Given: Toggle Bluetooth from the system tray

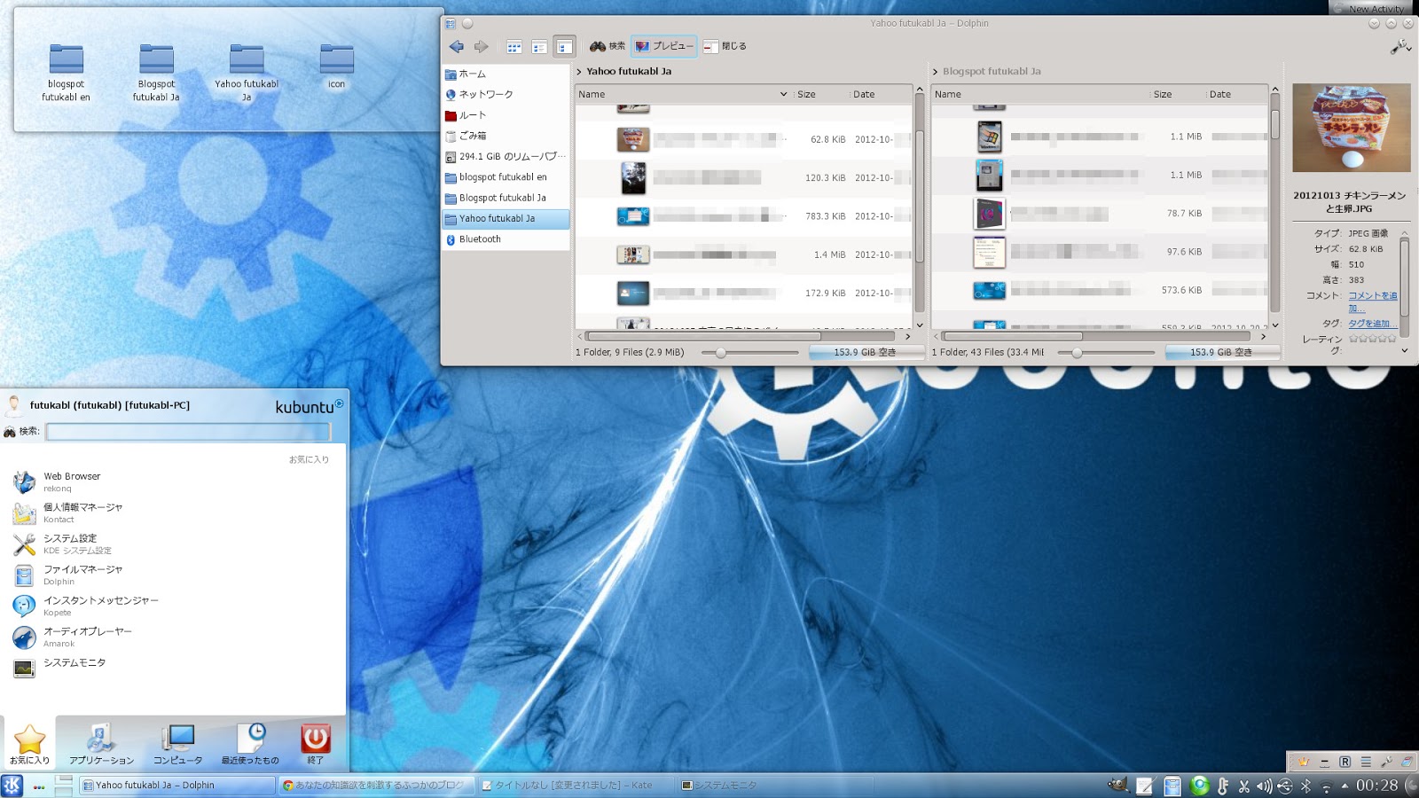Looking at the screenshot, I should (x=1305, y=786).
